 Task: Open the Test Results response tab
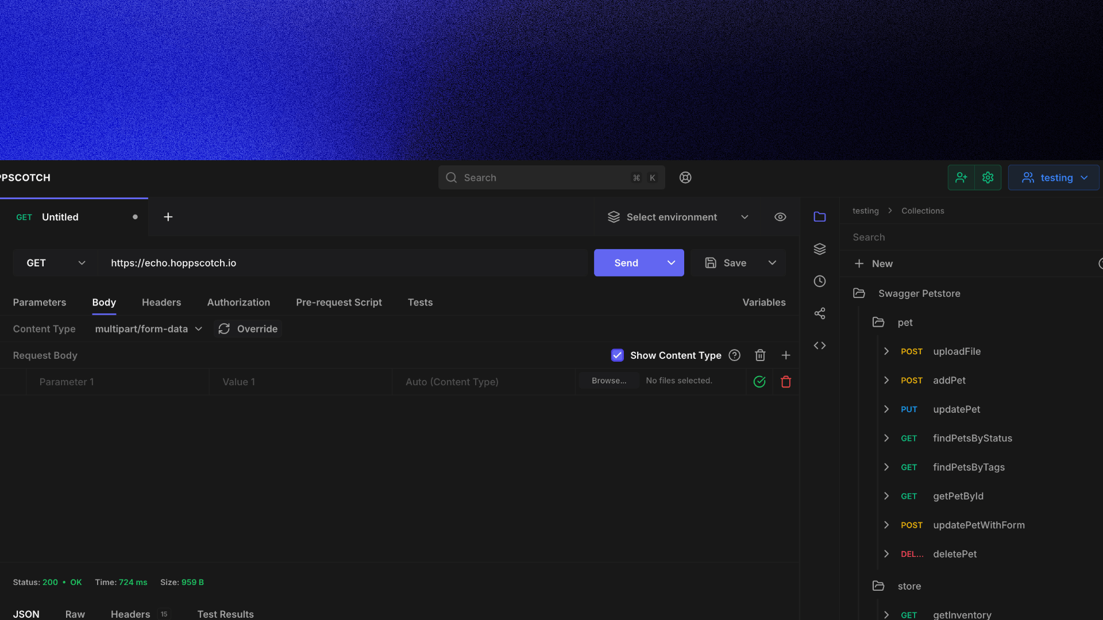(225, 614)
